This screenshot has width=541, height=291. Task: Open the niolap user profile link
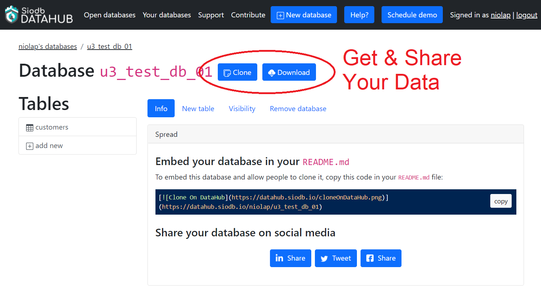click(x=500, y=15)
